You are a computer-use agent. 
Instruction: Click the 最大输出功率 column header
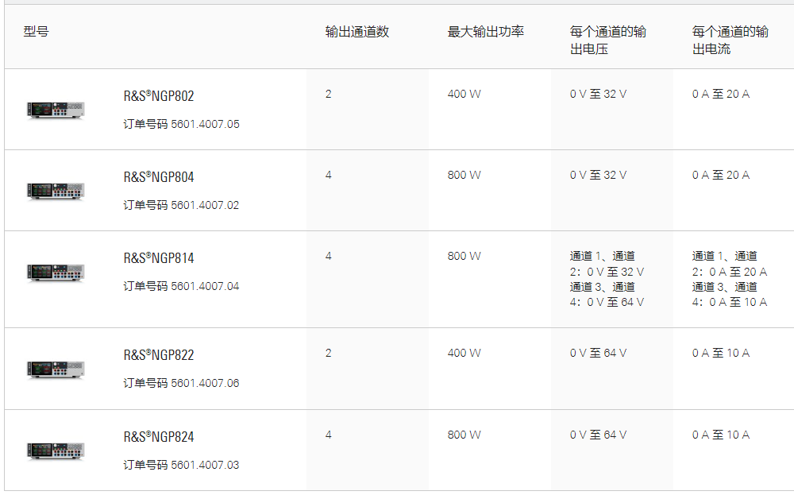[x=485, y=32]
